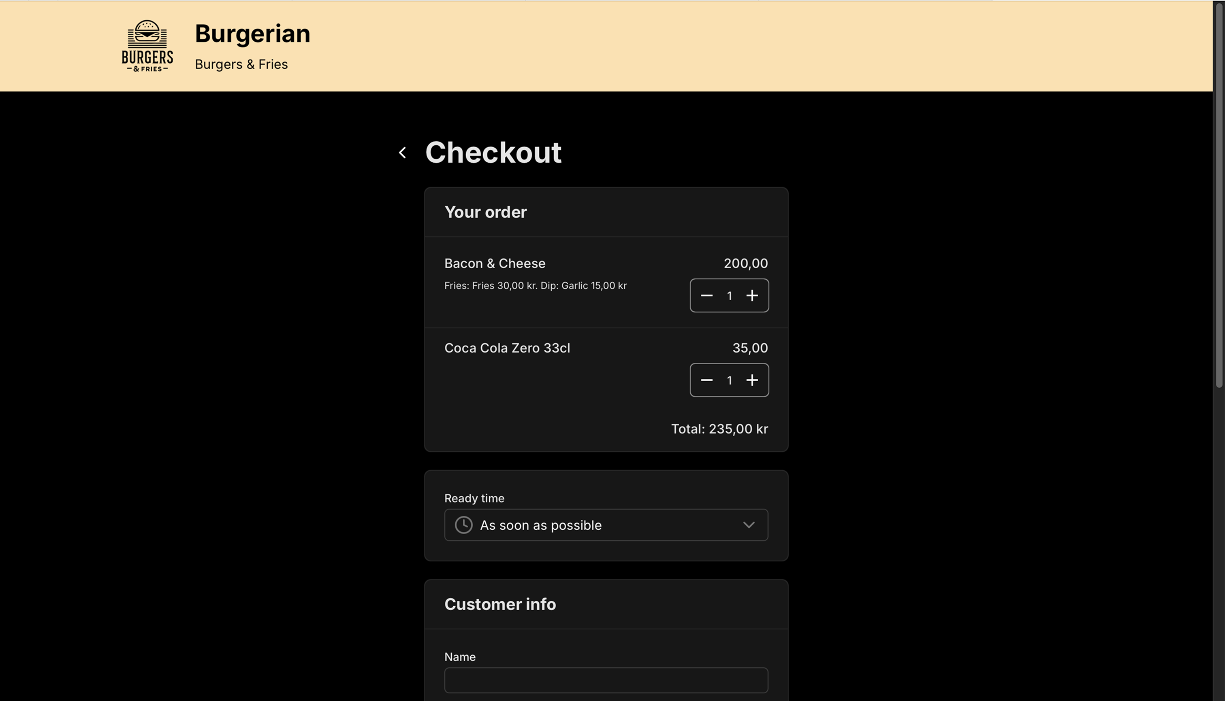Click the Fries and Garlic dip details
Screen dimensions: 1225x701
point(536,285)
